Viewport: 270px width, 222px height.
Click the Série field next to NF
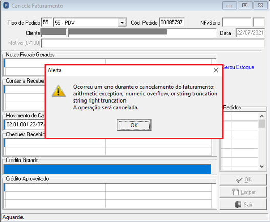258,23
